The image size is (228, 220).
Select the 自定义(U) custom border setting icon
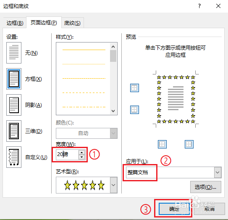click(14, 157)
